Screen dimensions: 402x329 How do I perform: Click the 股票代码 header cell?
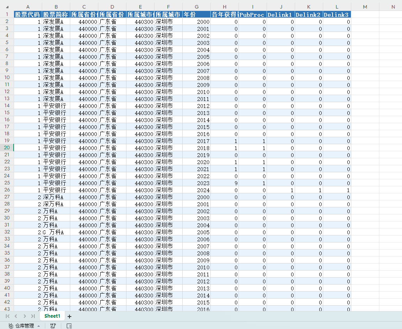(28, 14)
